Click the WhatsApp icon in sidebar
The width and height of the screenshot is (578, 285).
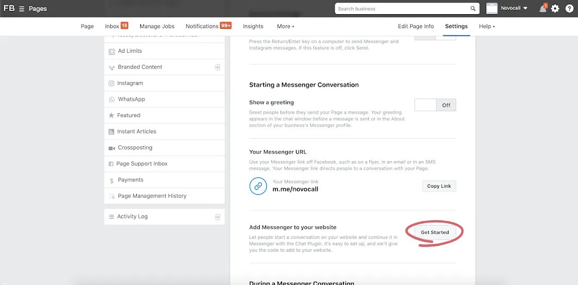coord(112,100)
